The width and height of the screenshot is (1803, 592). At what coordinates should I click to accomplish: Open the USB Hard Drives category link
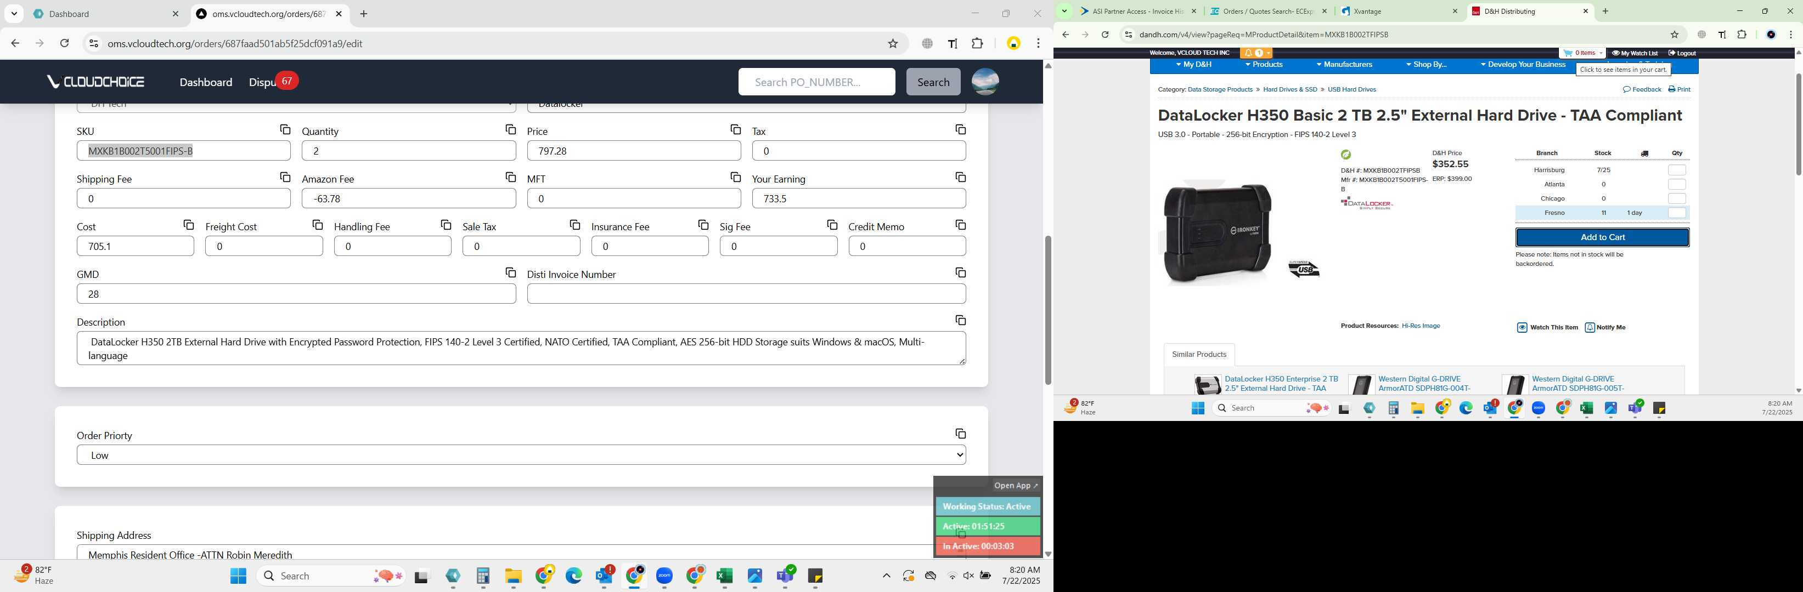(1351, 90)
